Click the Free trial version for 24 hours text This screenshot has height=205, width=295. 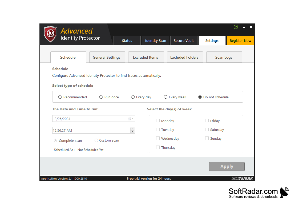(149, 178)
